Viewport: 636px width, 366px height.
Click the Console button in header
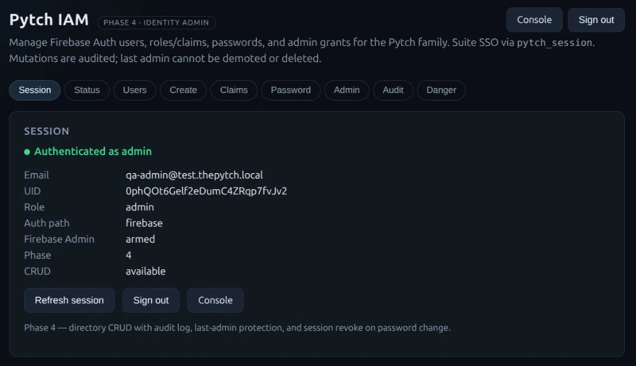tap(534, 20)
